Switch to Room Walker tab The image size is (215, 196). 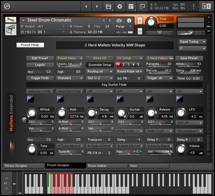coord(107,166)
